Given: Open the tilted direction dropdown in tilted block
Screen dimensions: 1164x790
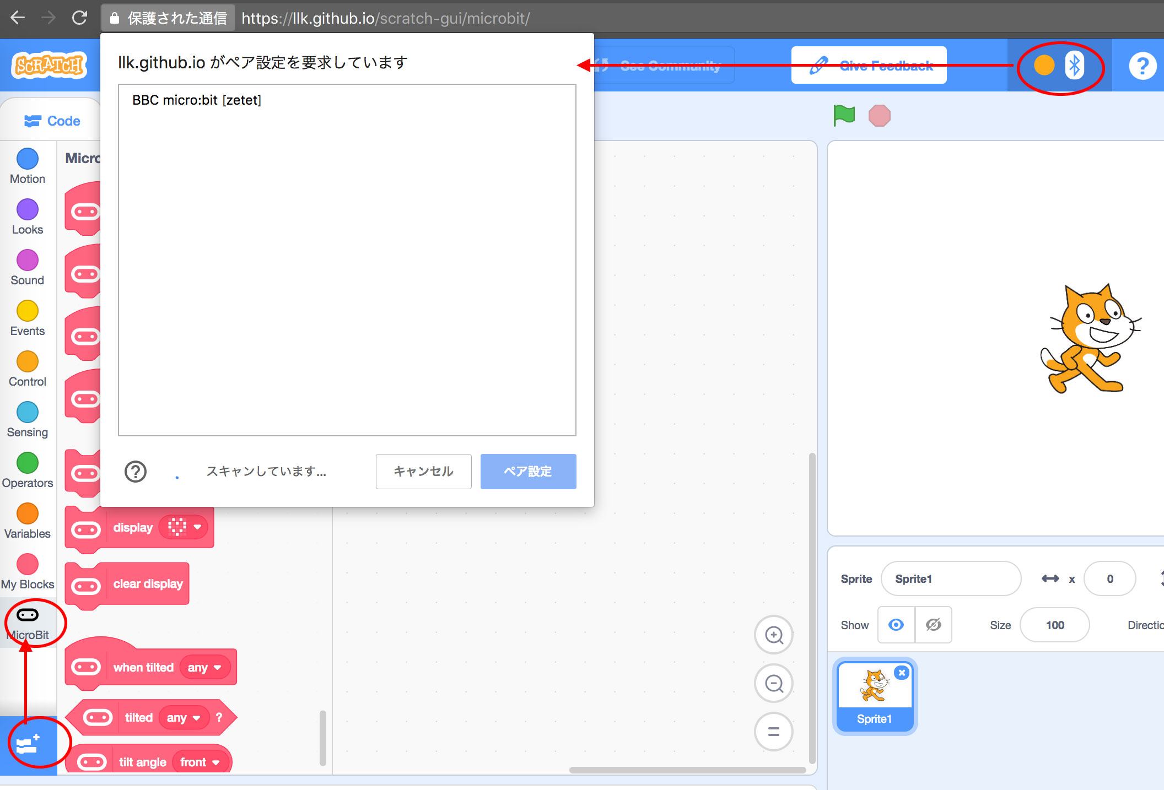Looking at the screenshot, I should 182,717.
